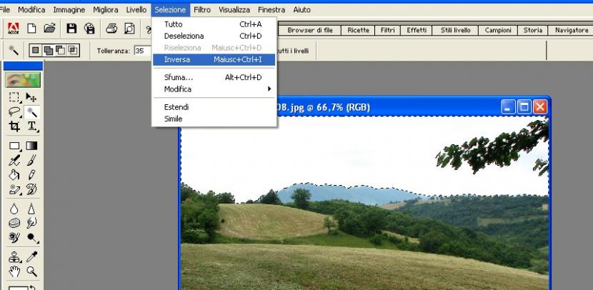Select the Eraser tool
Viewport: 593px width, 290px height.
tap(14, 189)
